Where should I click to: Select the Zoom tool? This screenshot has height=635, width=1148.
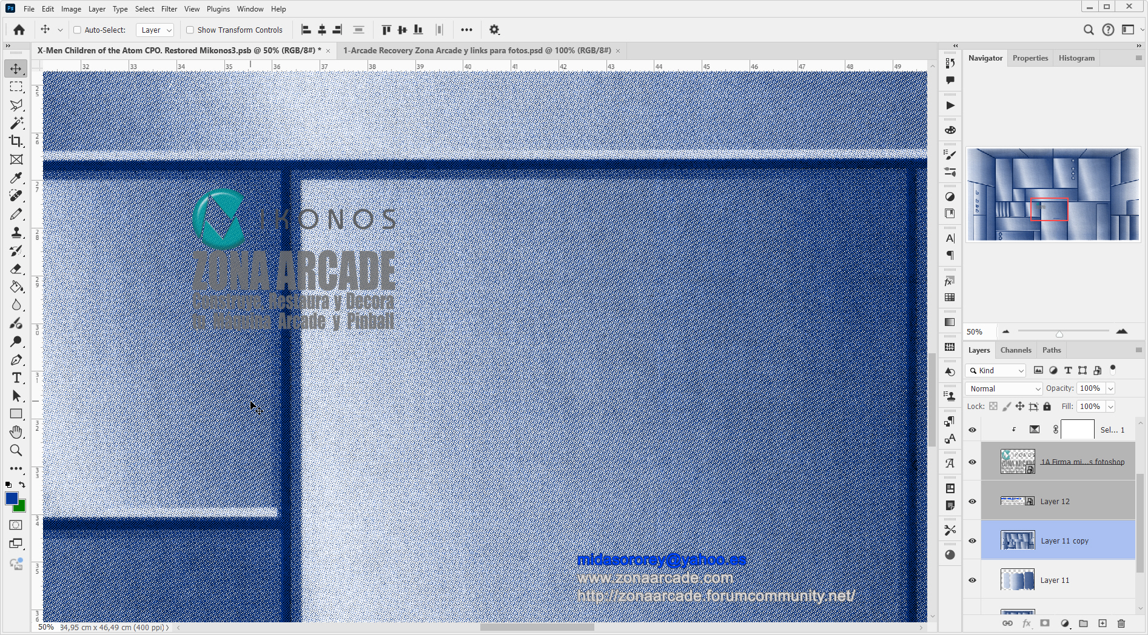pyautogui.click(x=16, y=450)
